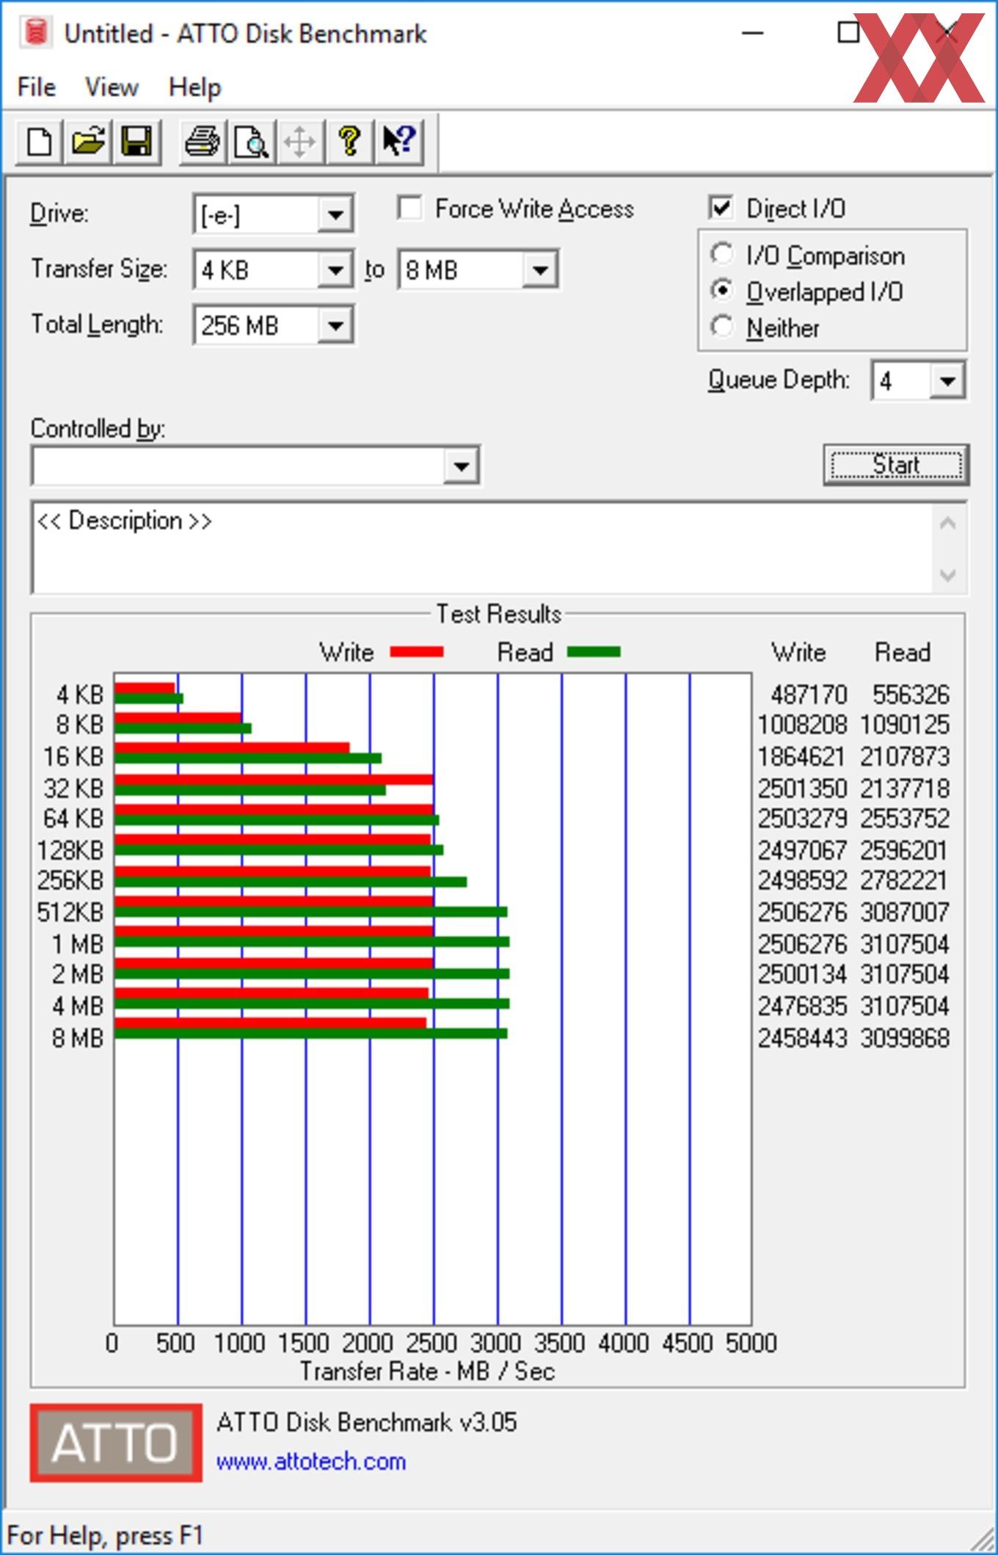Click read value 2782221

[x=906, y=880]
